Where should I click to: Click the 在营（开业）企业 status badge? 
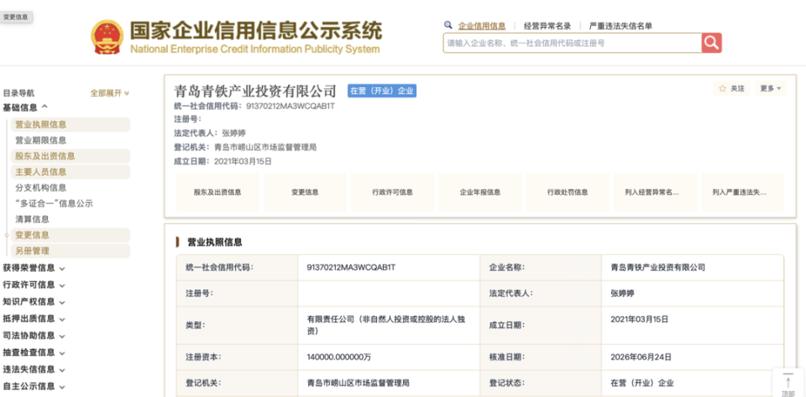pyautogui.click(x=382, y=91)
